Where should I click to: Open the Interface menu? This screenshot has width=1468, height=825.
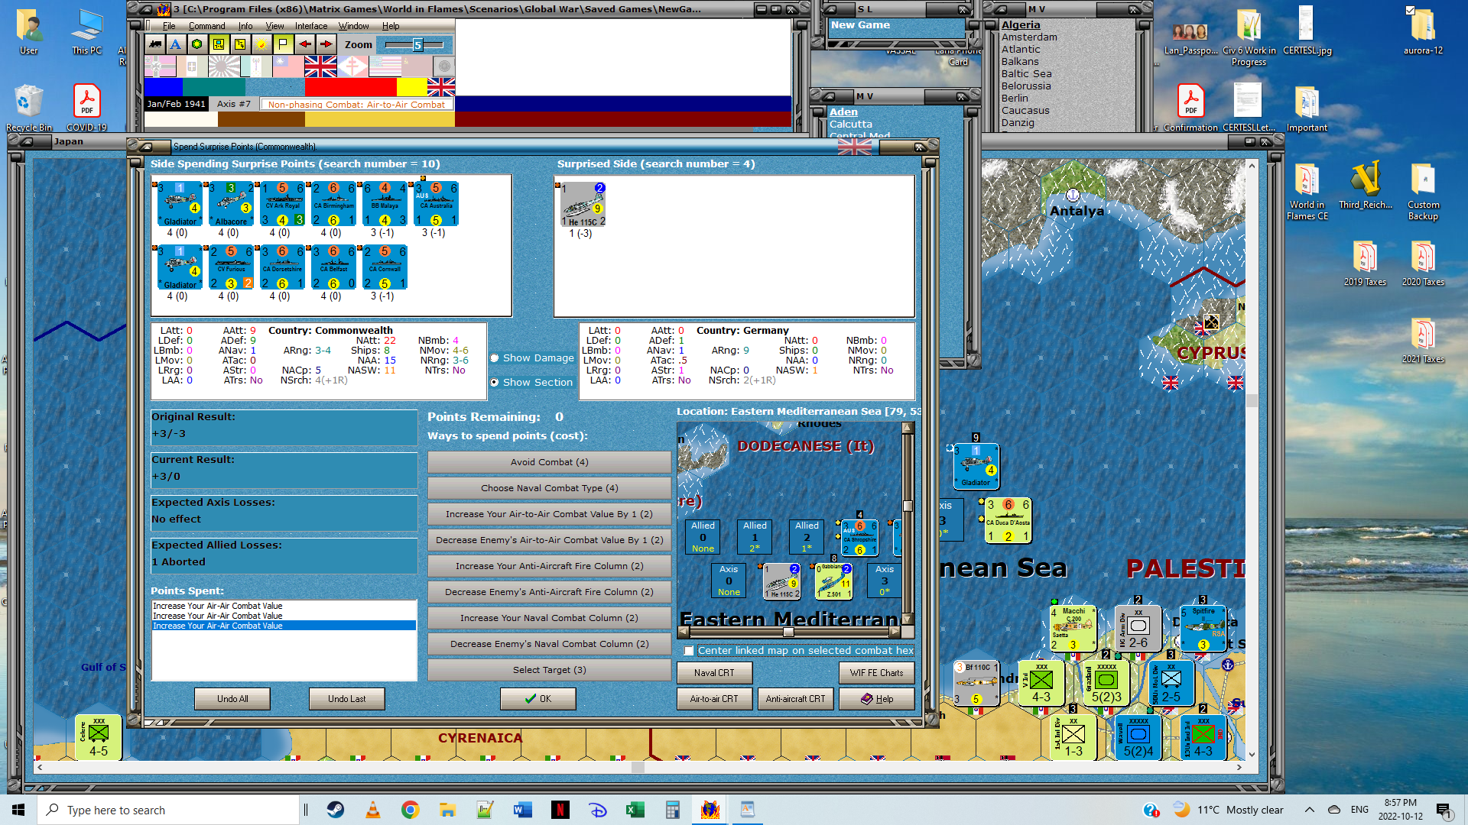pyautogui.click(x=311, y=26)
